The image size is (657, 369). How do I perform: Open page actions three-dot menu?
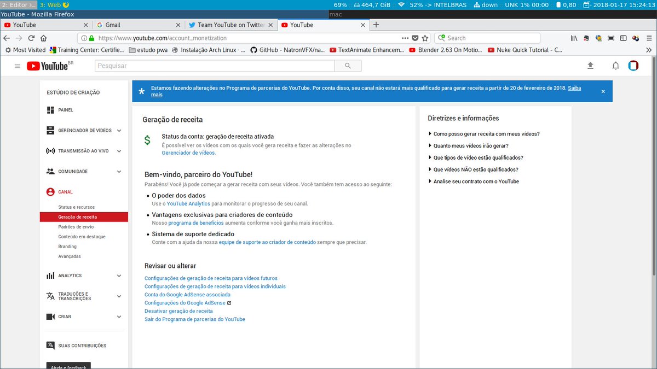405,38
